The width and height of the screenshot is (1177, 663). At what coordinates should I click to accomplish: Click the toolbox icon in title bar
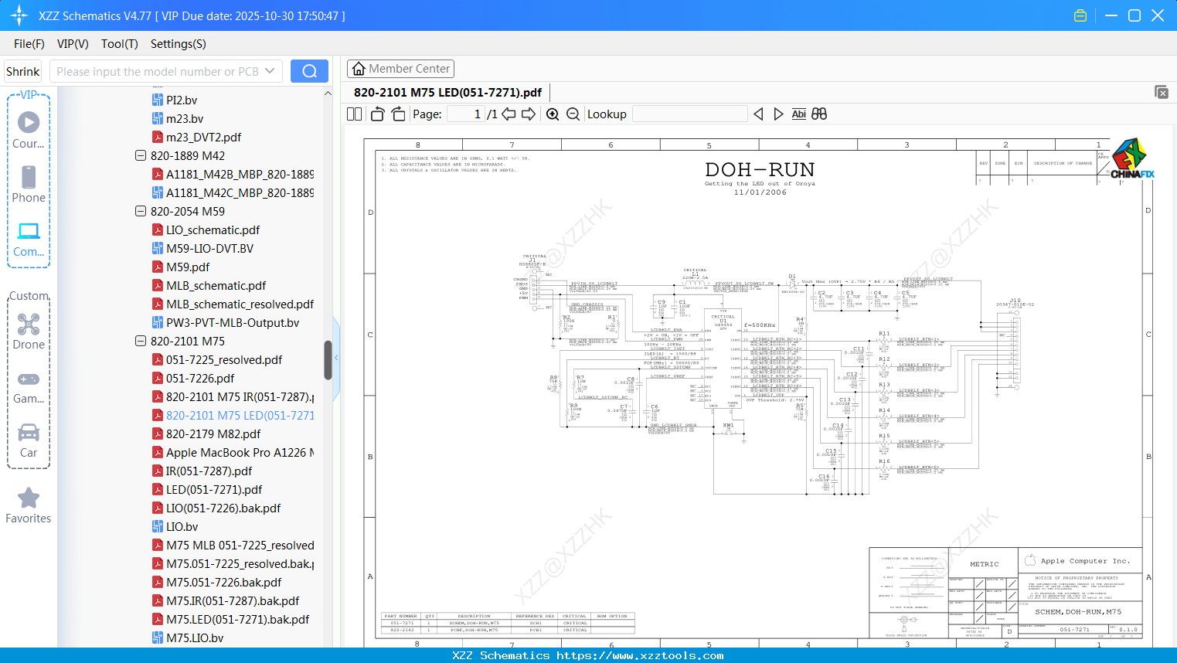coord(1080,15)
